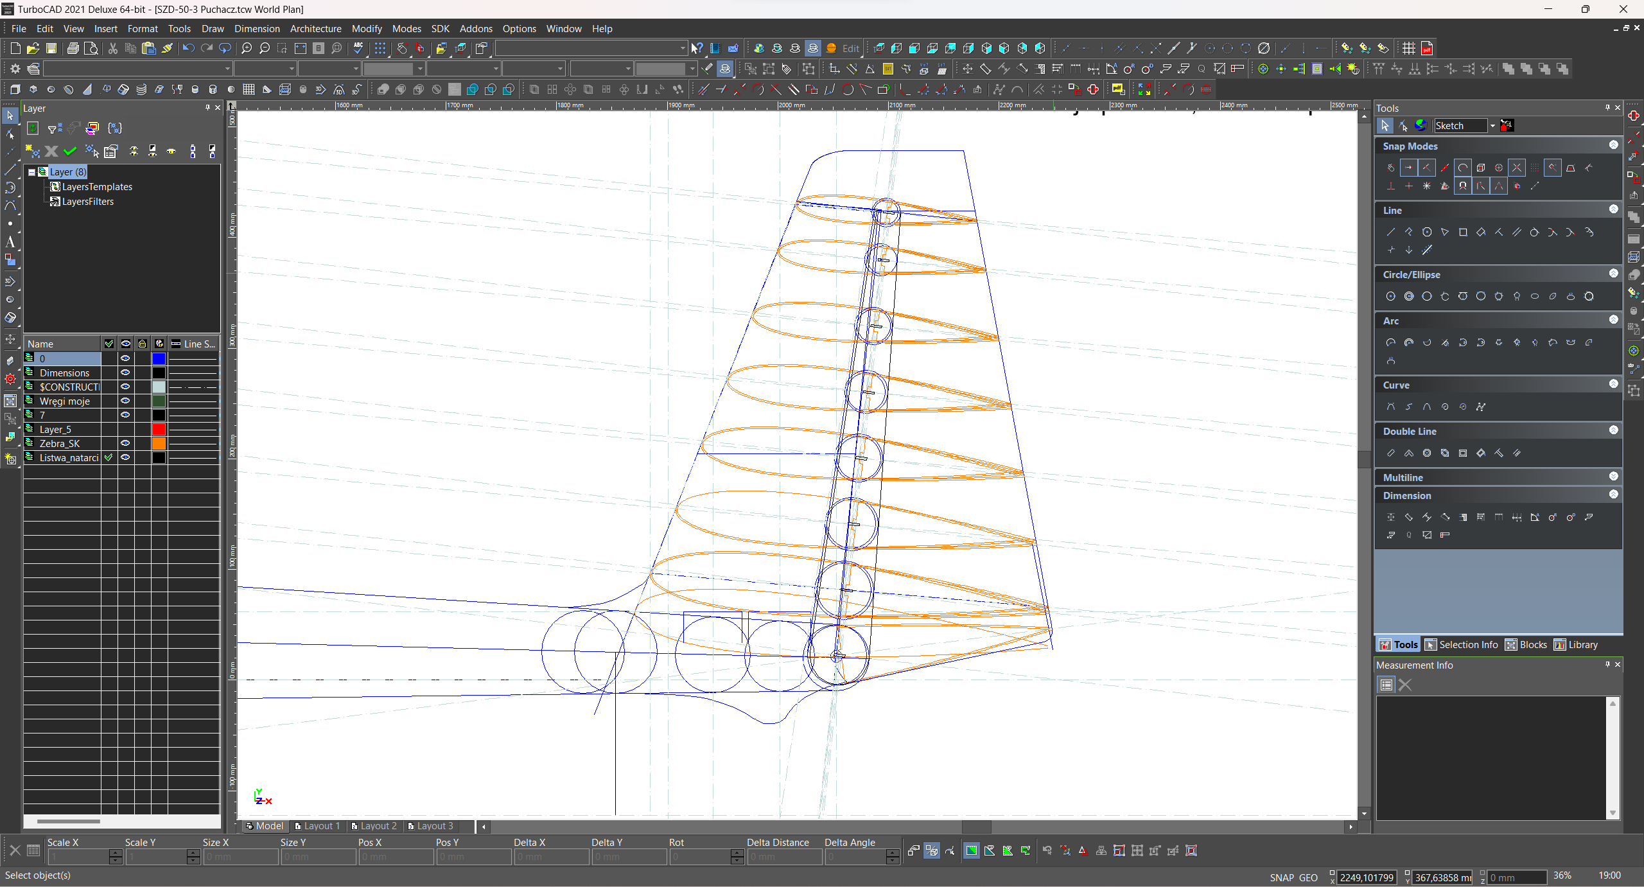Toggle visibility of Dimensions layer
The image size is (1644, 887).
point(126,373)
